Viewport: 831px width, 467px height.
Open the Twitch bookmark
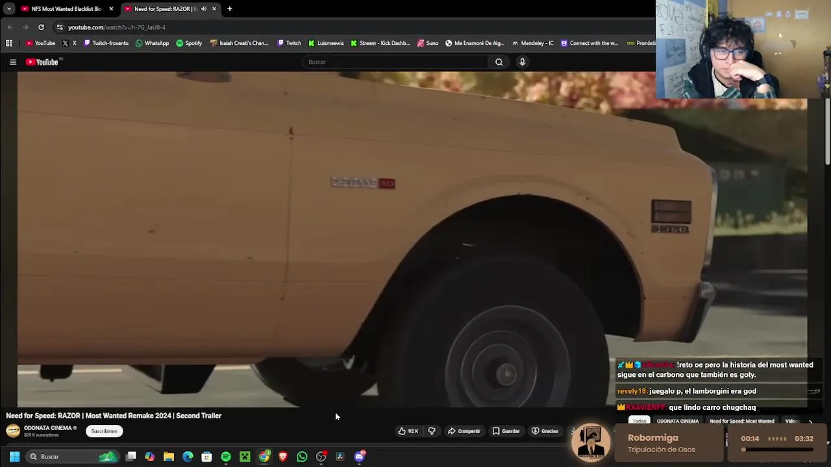[289, 43]
